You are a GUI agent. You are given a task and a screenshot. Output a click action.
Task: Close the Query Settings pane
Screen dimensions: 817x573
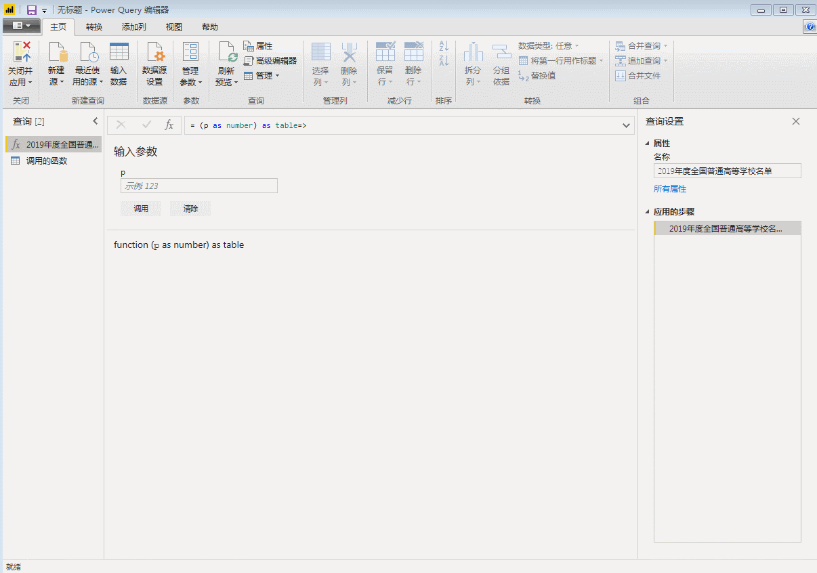[x=796, y=121]
